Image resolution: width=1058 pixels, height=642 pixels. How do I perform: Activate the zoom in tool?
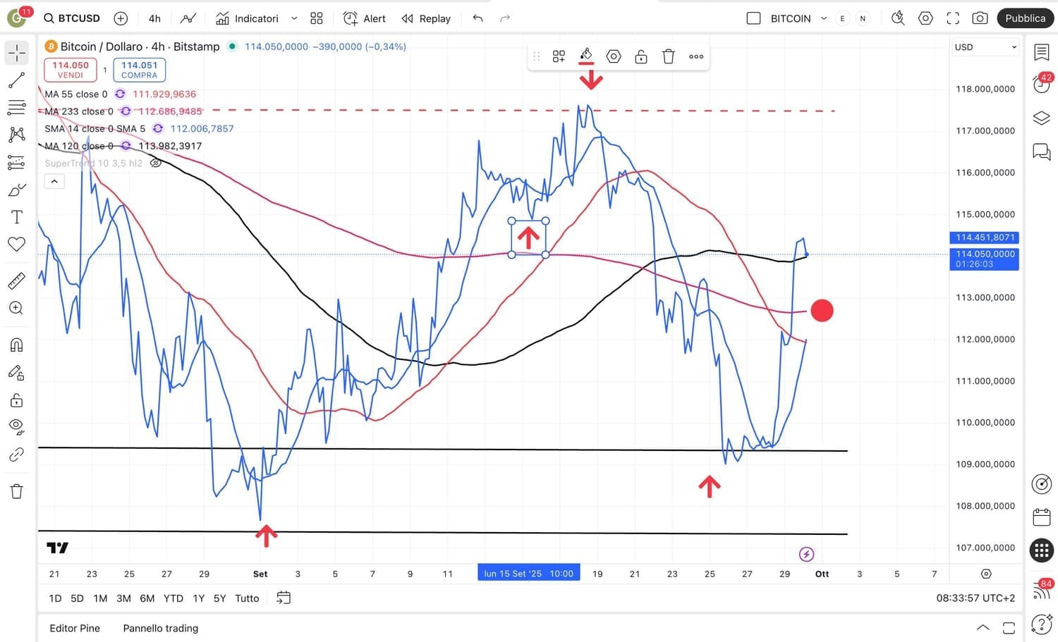(x=17, y=308)
